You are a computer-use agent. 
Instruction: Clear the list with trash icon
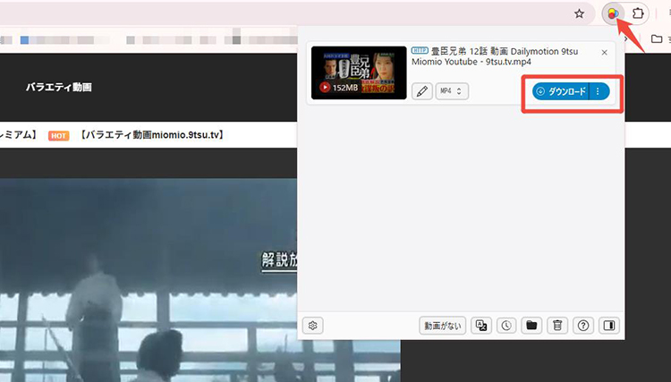tap(557, 326)
